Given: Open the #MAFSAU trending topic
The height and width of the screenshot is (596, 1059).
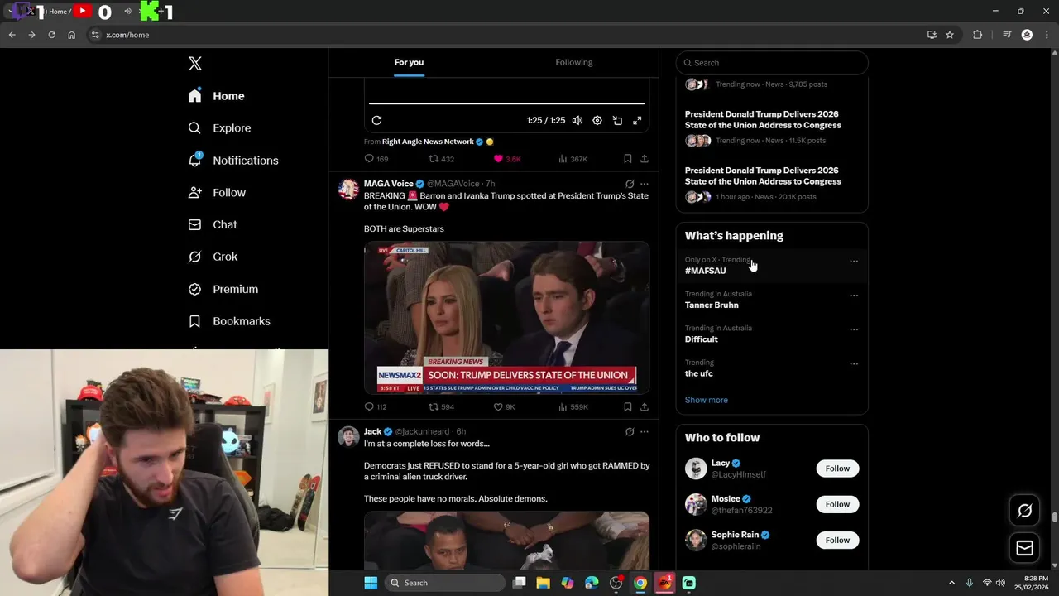Looking at the screenshot, I should tap(706, 271).
